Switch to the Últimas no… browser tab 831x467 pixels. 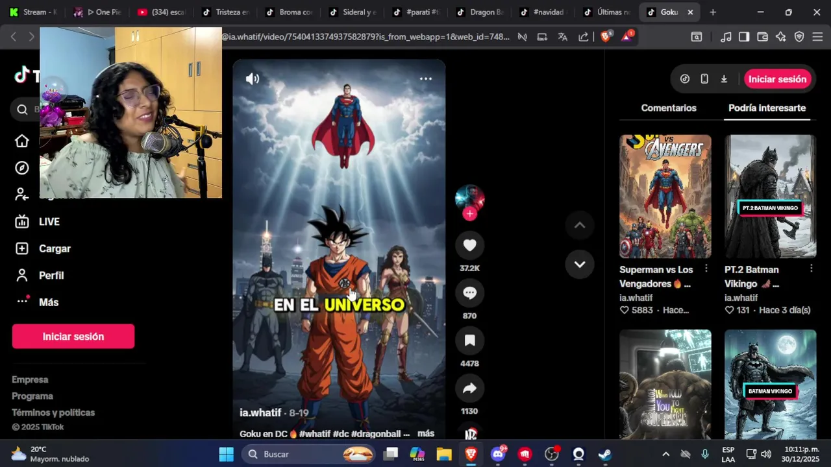(x=606, y=12)
